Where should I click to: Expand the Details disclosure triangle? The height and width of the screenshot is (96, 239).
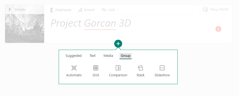10,9
